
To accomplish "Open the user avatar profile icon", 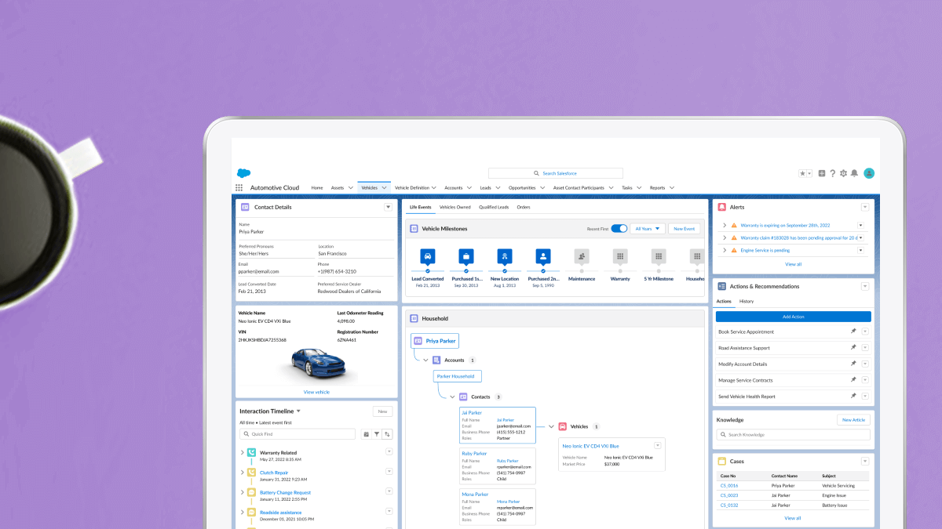I will (x=869, y=173).
